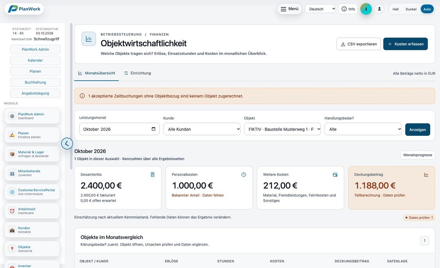Click the Leistungsmonat field showing Oktober 2026
The width and height of the screenshot is (440, 268).
point(119,129)
